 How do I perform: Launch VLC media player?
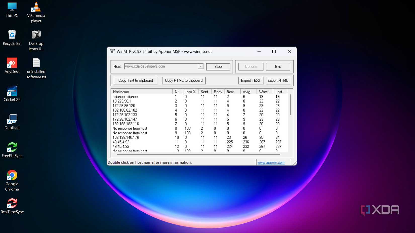pos(36,8)
